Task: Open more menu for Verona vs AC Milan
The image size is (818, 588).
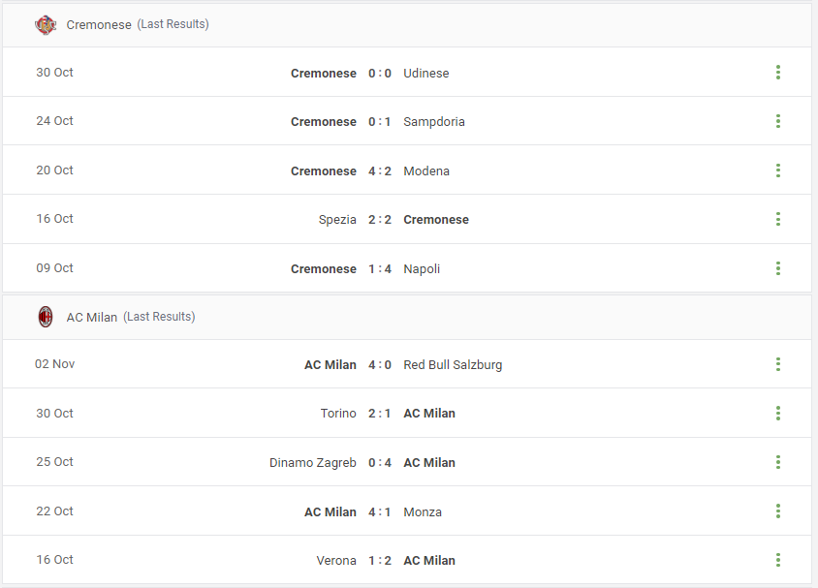Action: (x=778, y=560)
